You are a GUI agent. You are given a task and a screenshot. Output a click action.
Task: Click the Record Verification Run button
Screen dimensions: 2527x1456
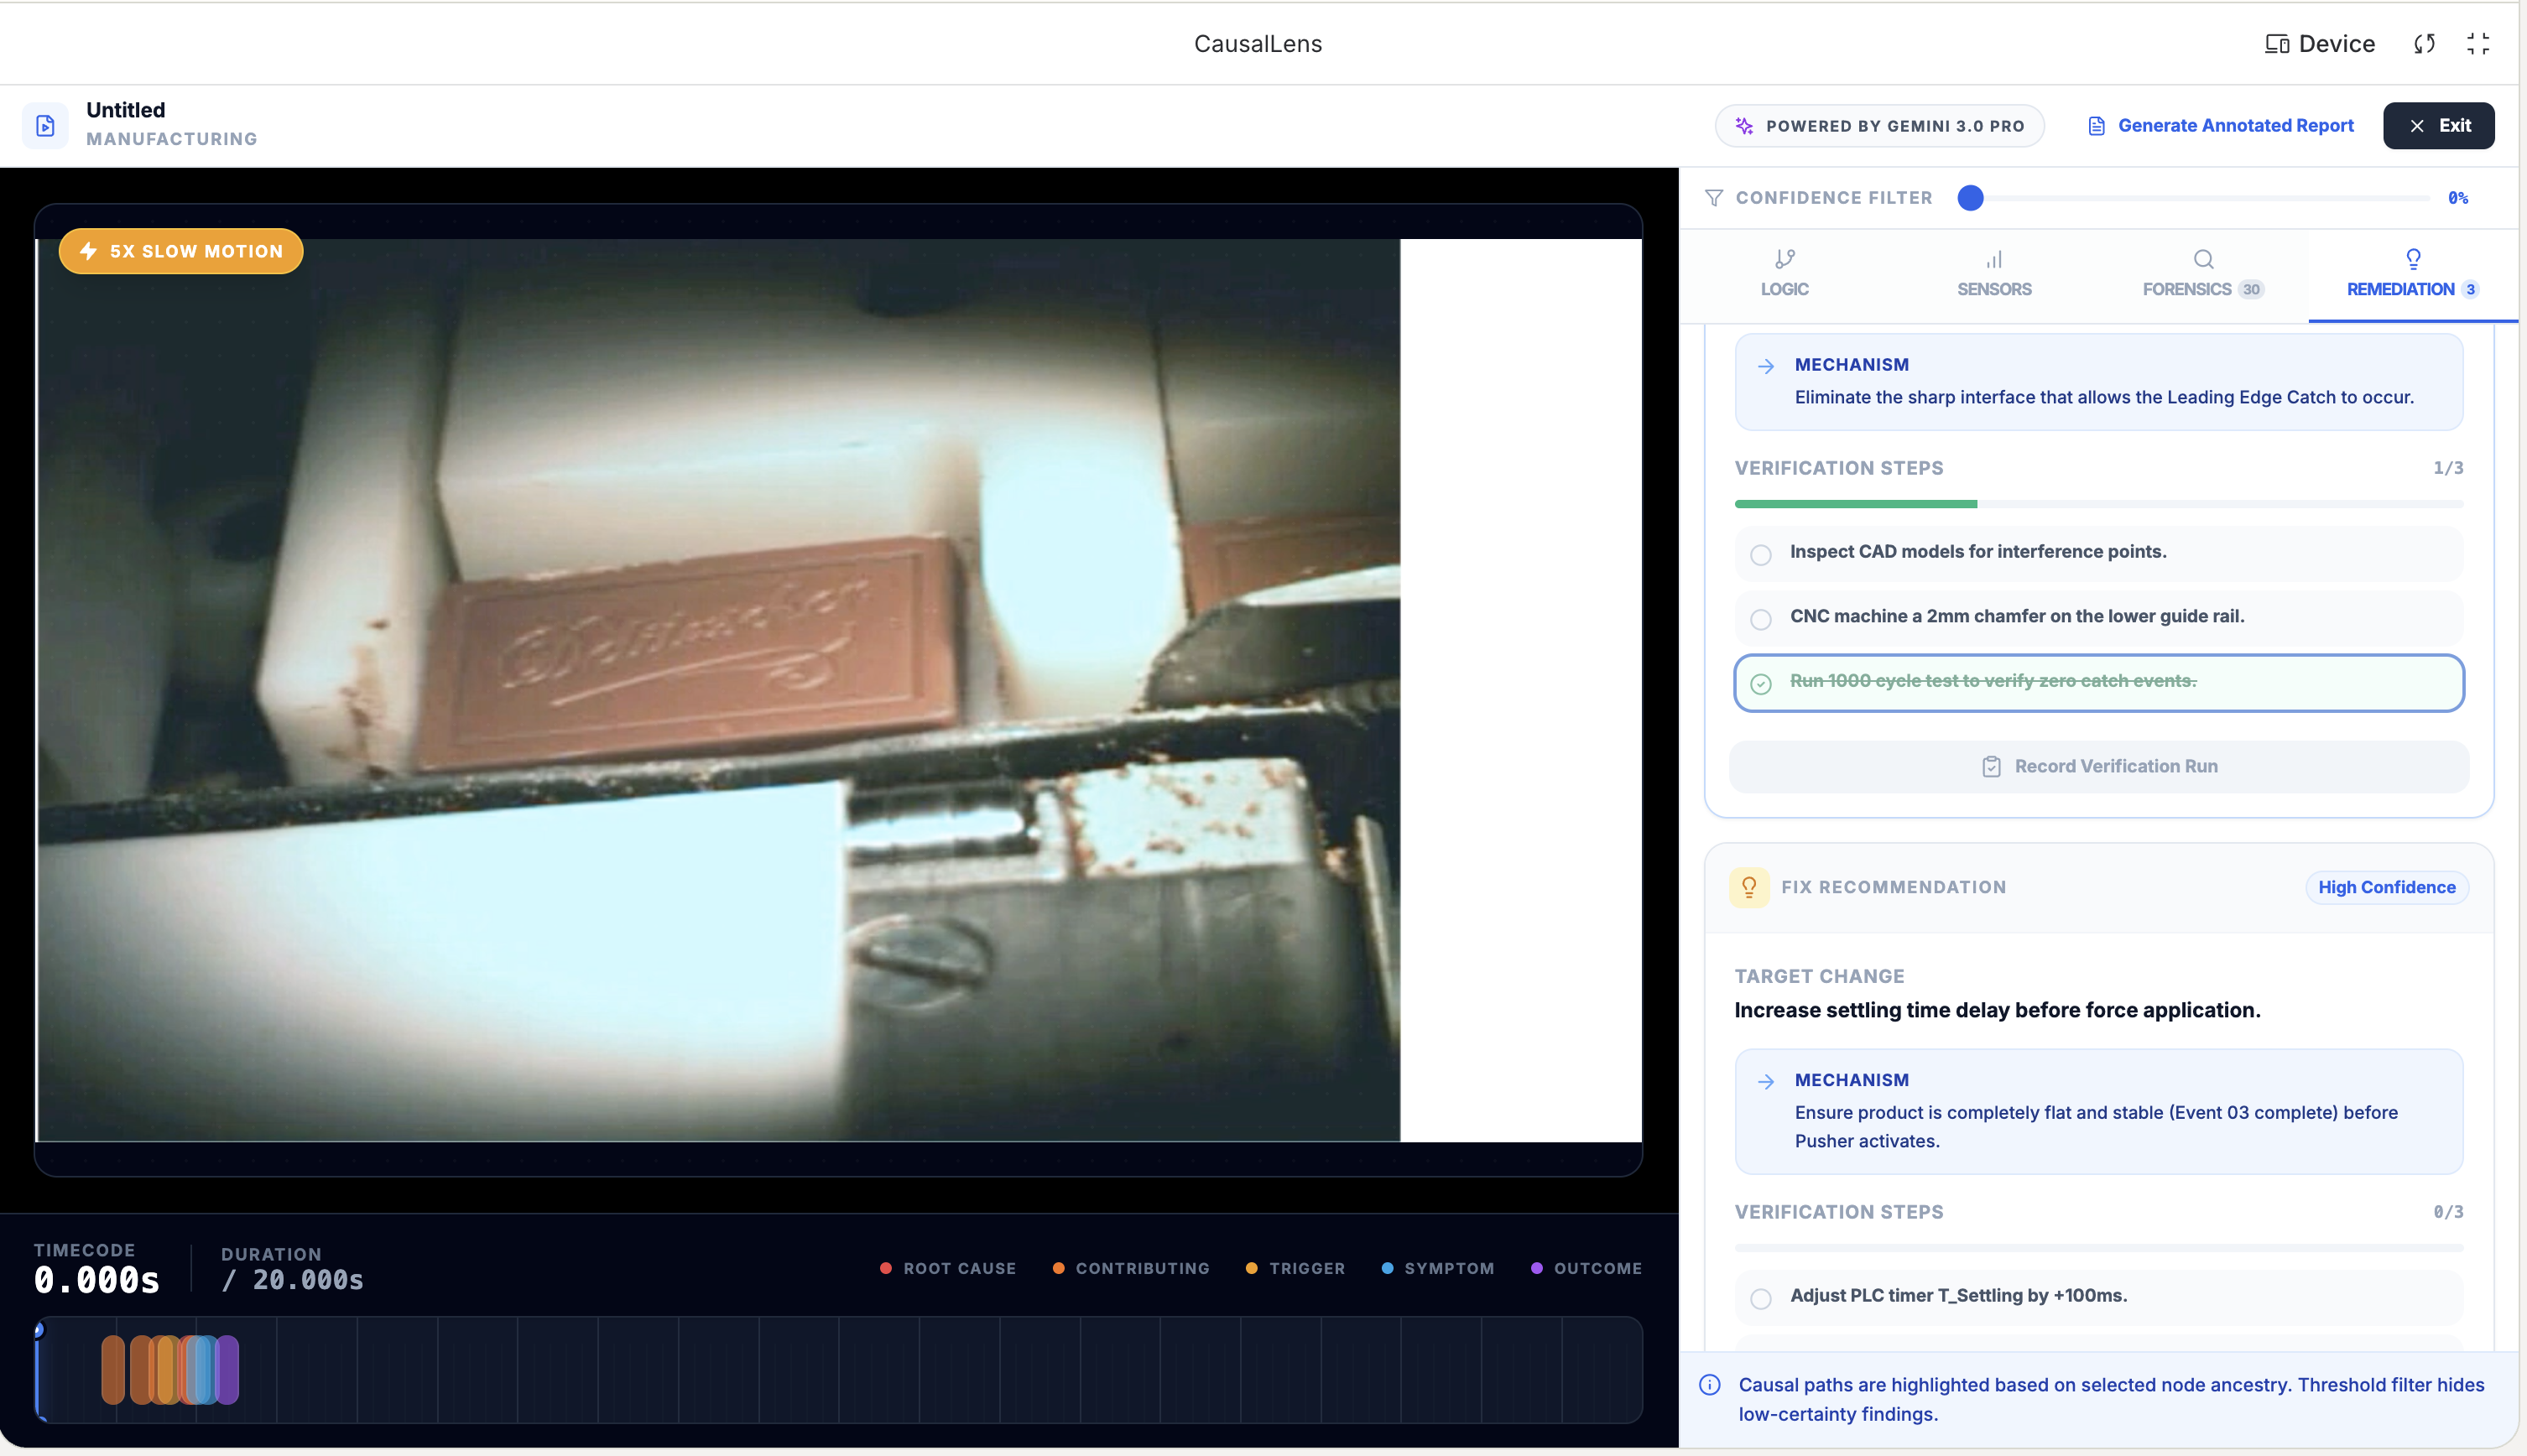point(2098,767)
